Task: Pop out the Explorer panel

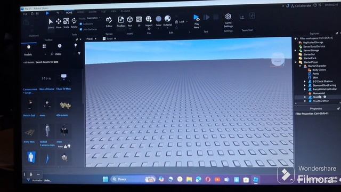Action: point(337,33)
